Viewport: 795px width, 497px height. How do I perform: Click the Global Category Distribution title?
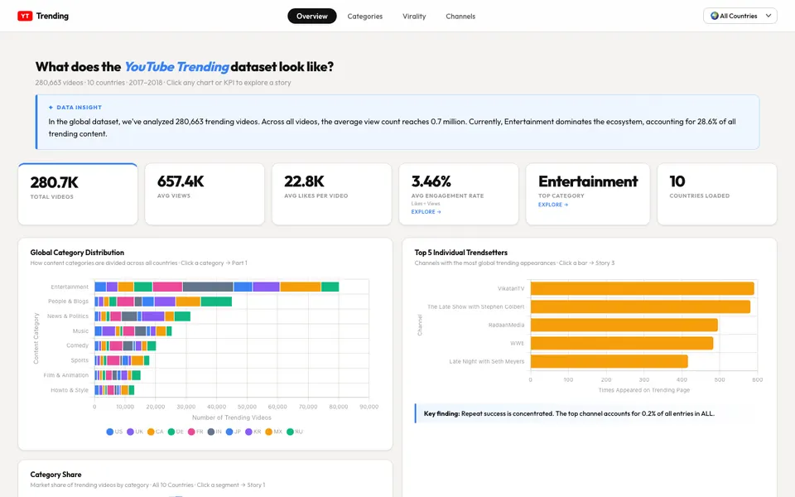point(77,252)
